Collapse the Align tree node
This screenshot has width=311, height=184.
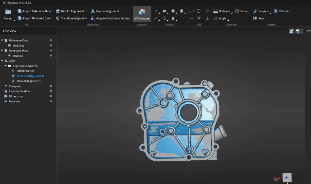click(2, 61)
